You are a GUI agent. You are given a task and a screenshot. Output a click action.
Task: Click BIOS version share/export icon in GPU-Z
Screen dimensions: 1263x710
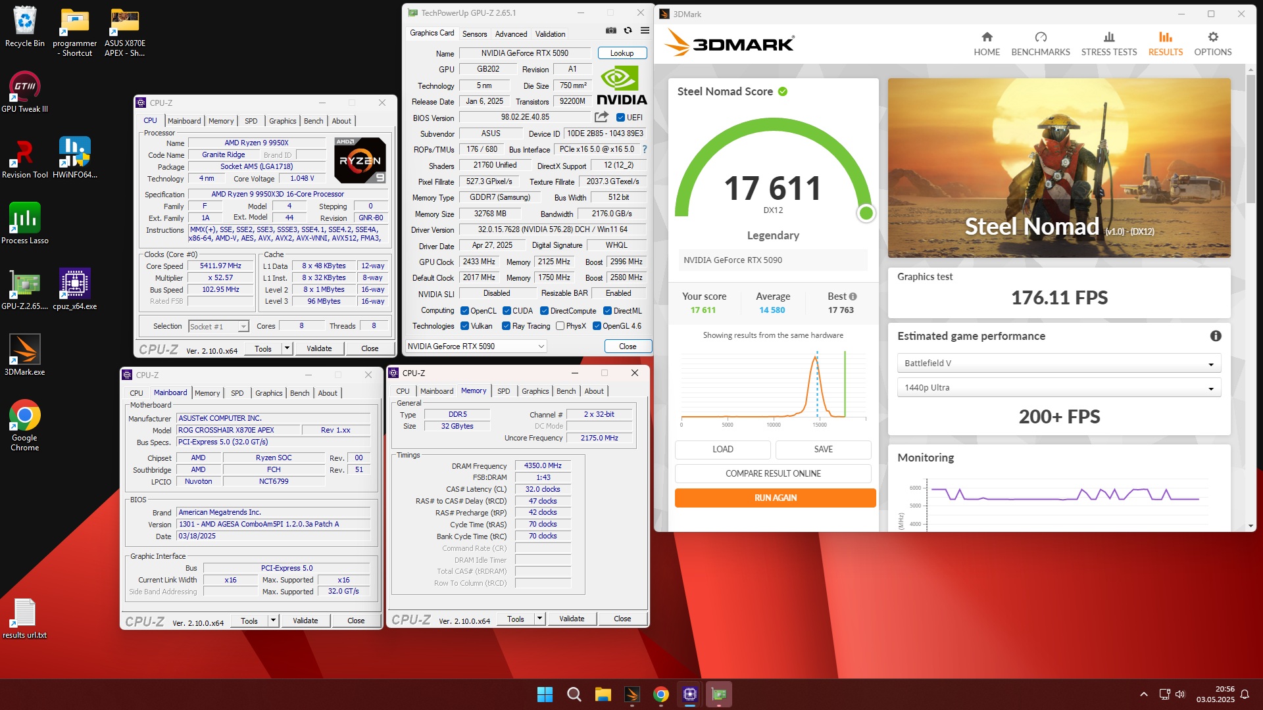click(x=601, y=117)
